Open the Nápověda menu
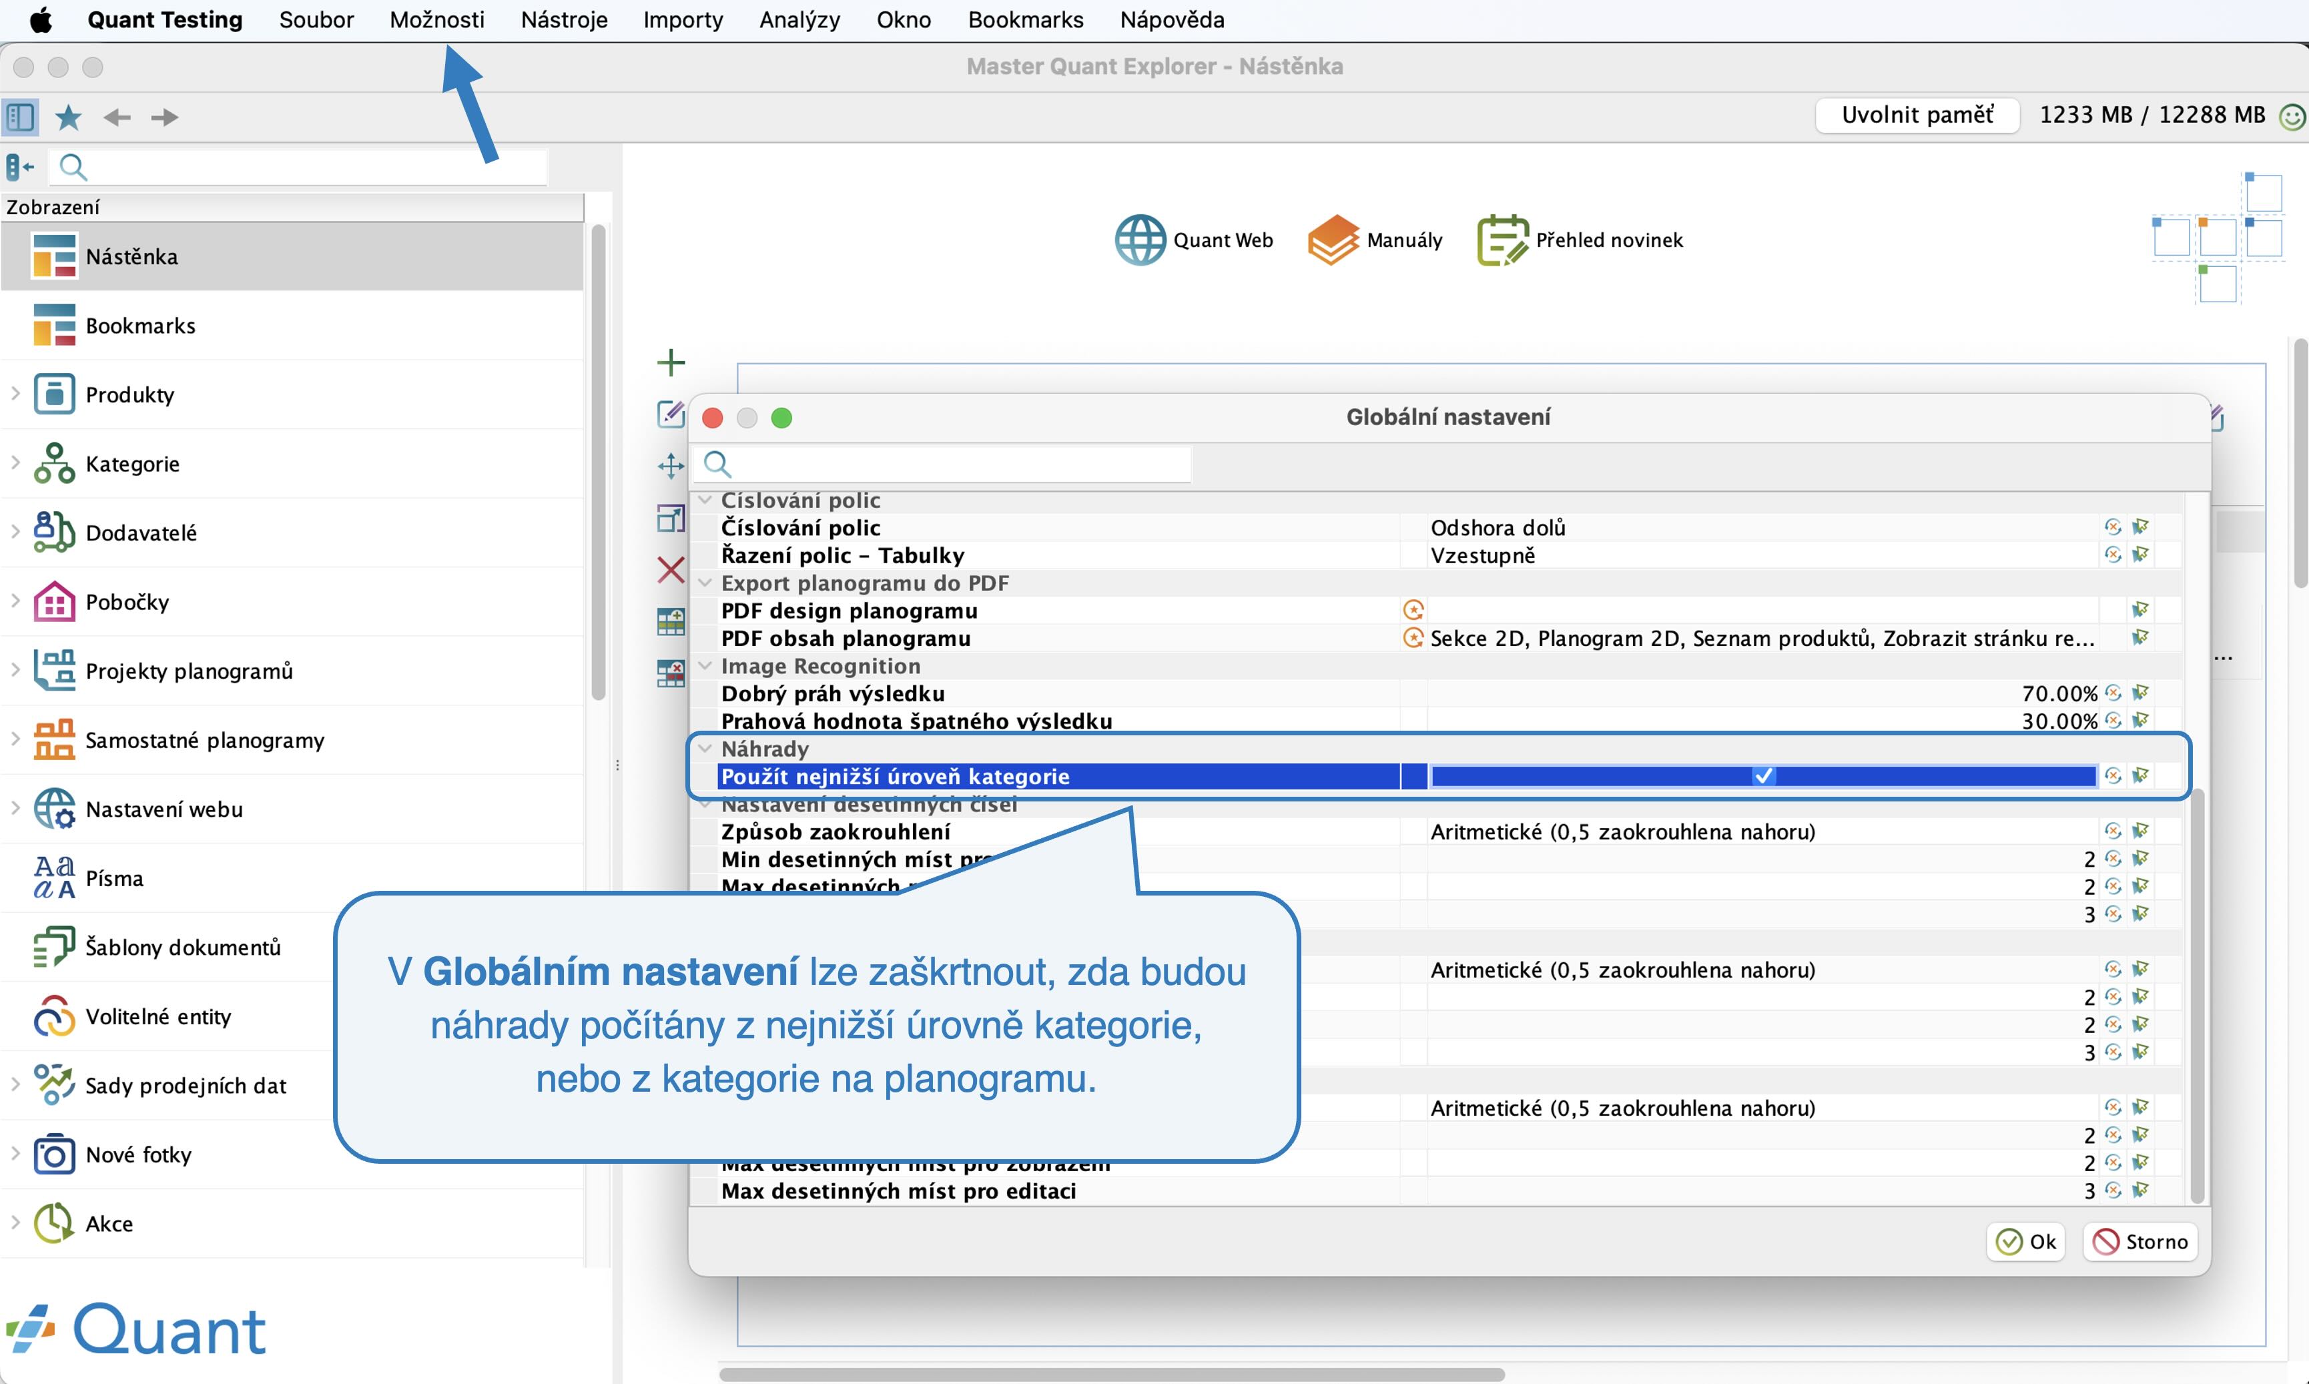 click(1173, 19)
